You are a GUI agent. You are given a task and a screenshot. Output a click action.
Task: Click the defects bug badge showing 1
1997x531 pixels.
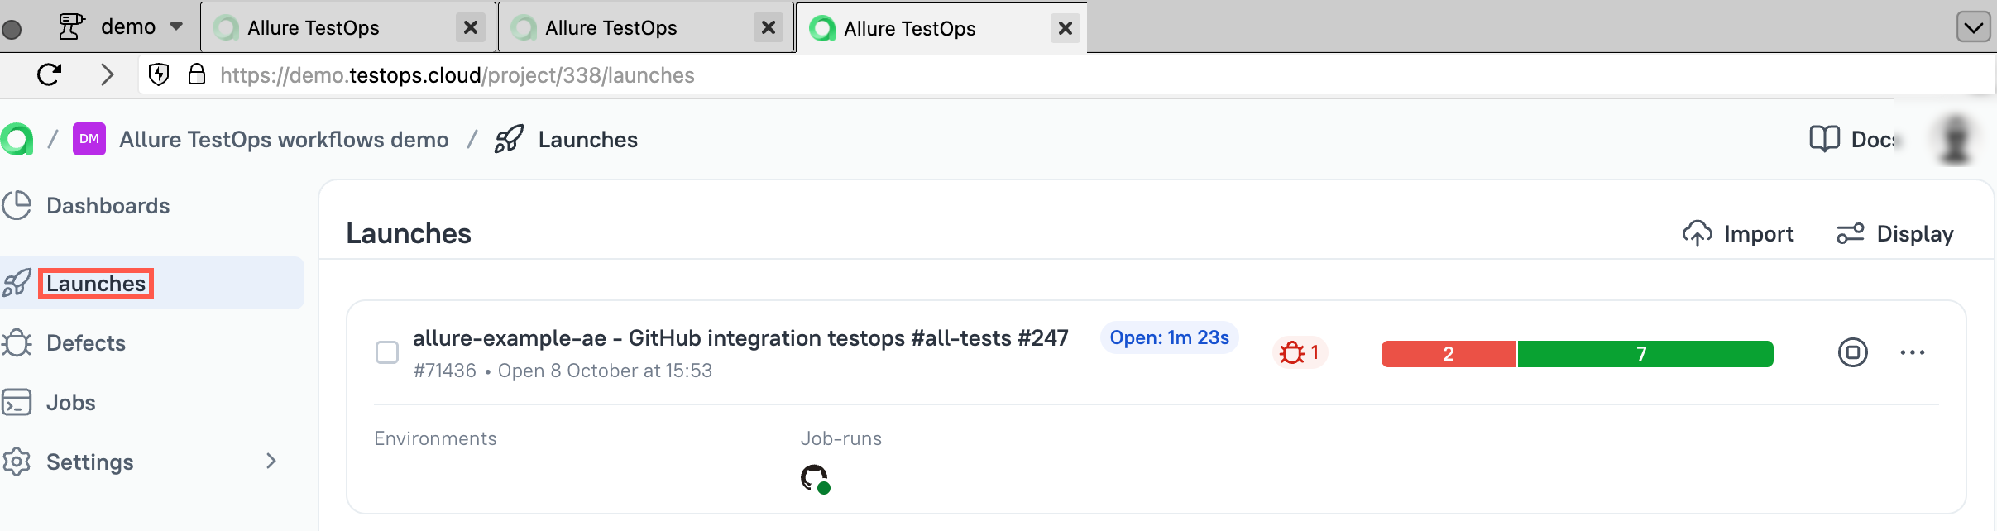1300,353
